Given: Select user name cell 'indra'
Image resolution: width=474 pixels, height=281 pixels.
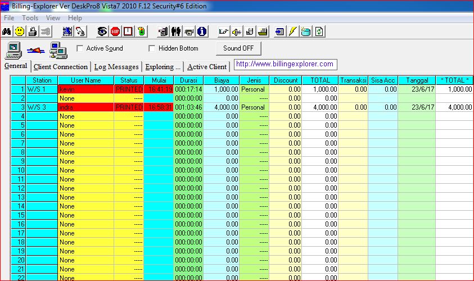Looking at the screenshot, I should click(x=86, y=107).
